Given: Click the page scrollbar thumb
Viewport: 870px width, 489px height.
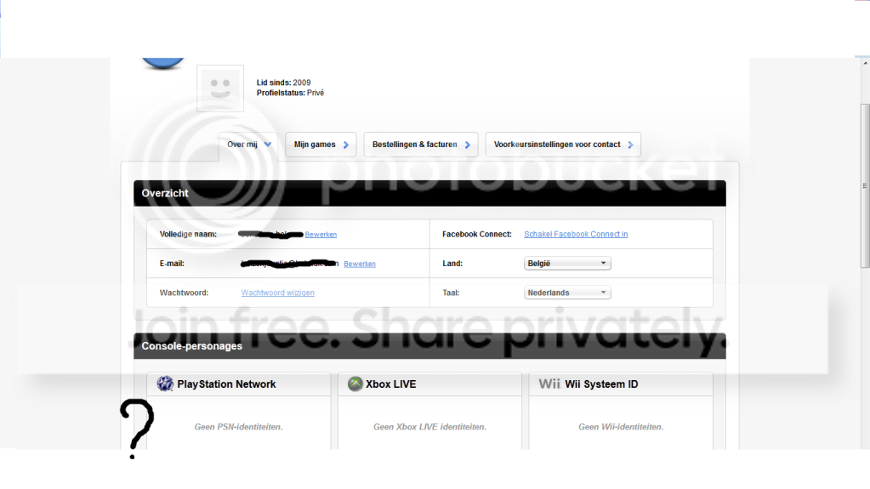Looking at the screenshot, I should coord(865,186).
